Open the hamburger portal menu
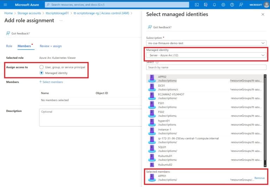The width and height of the screenshot is (270, 187). [x=5, y=5]
